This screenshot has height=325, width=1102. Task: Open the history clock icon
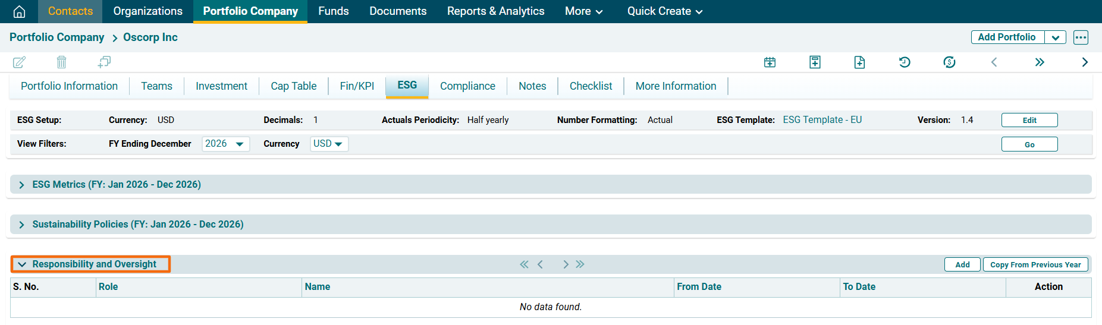pos(905,62)
